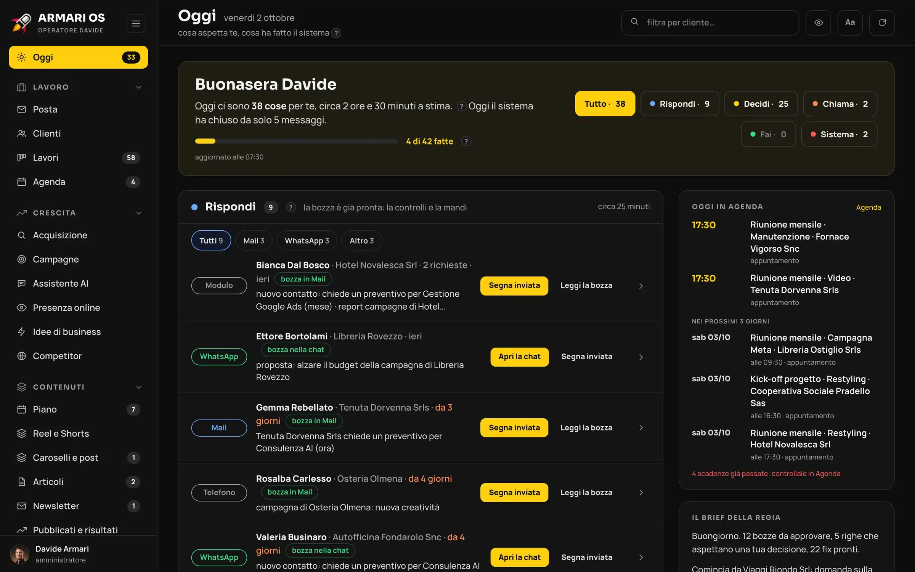Open Posta from the sidebar
Screen dimensions: 915x572
point(78,109)
